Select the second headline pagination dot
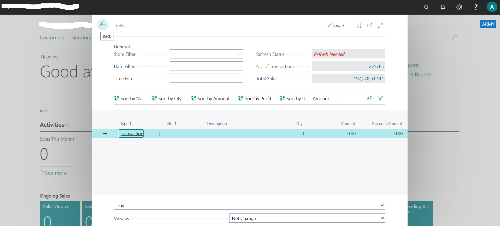This screenshot has width=500, height=226. (45, 111)
